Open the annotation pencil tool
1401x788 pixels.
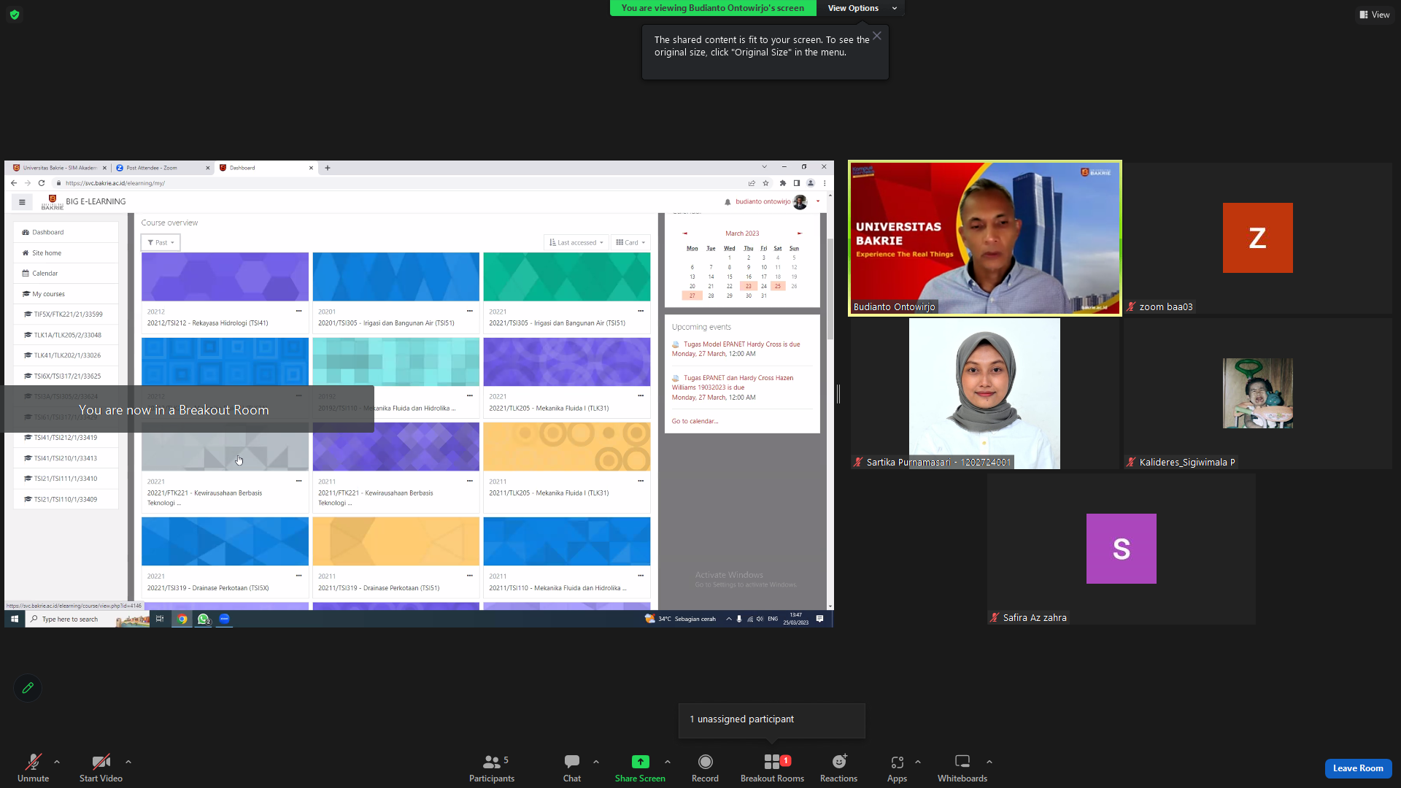tap(28, 688)
